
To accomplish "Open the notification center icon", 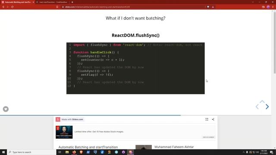I will pyautogui.click(x=272, y=152).
